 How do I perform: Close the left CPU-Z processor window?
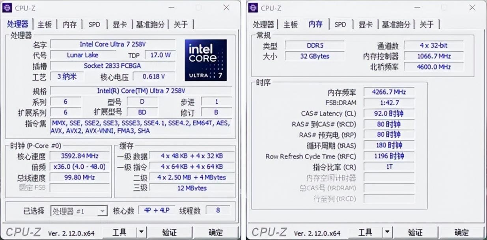point(226,8)
